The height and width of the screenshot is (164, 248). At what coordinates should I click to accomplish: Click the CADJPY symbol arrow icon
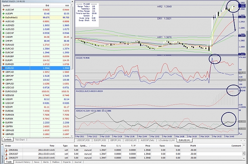(3, 37)
